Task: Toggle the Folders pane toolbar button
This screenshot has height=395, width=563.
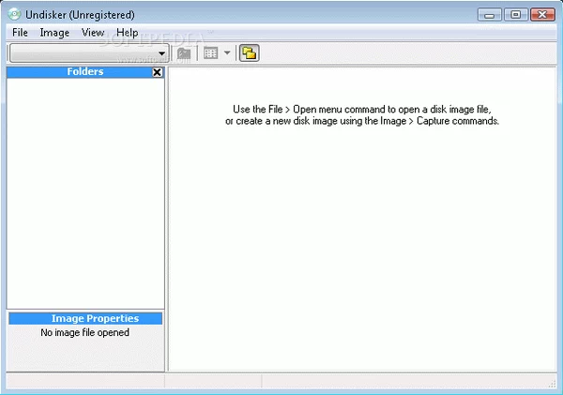Action: [x=249, y=53]
